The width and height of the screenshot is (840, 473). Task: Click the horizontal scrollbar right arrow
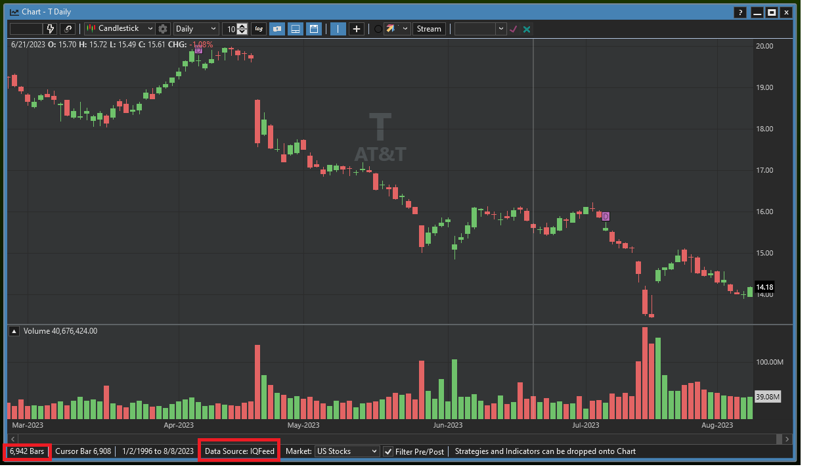coord(787,439)
